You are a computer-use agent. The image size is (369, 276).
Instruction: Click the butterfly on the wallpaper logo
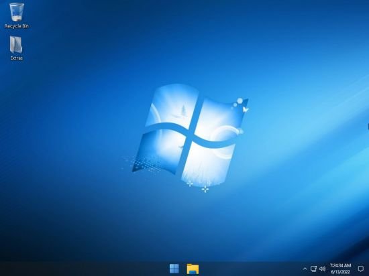tap(246, 109)
